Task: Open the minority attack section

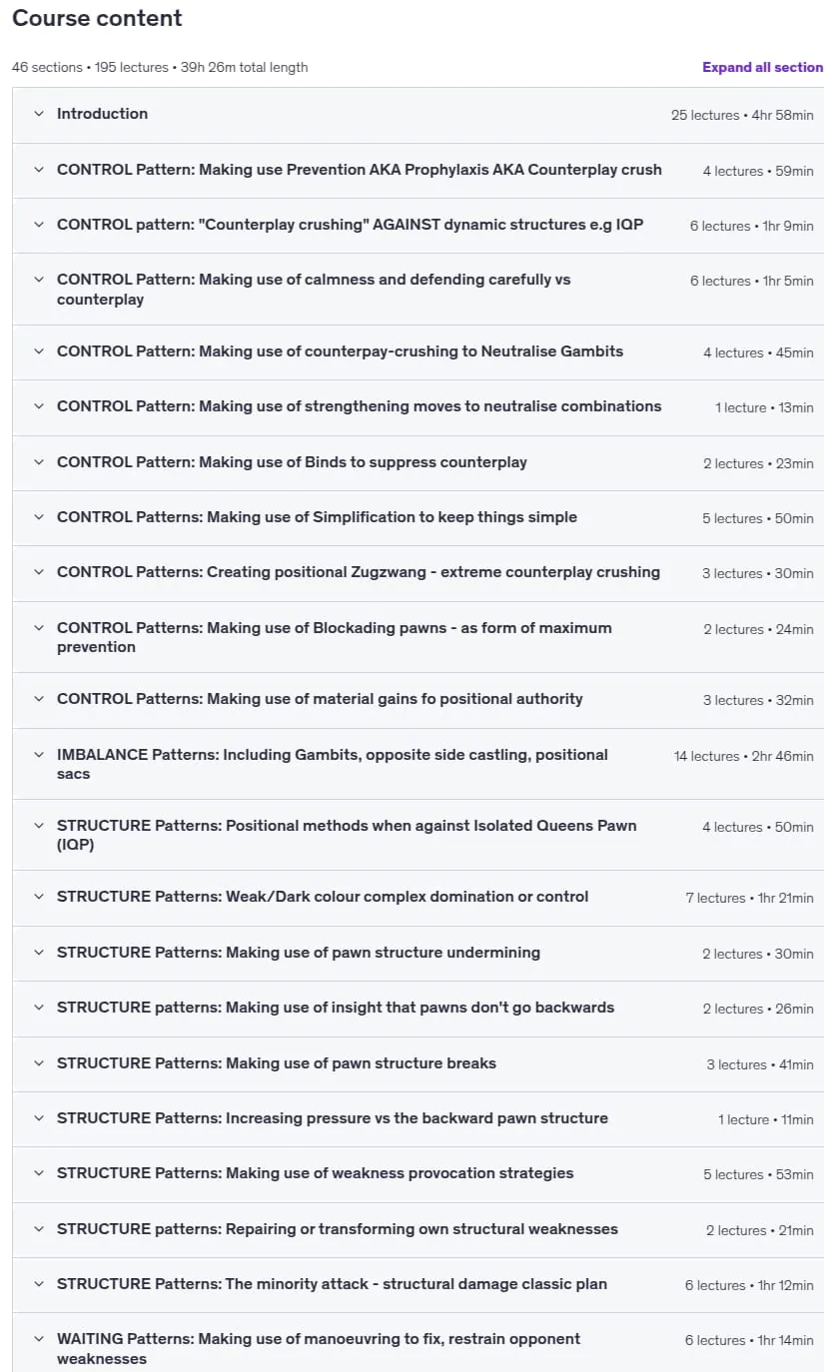Action: pos(418,1284)
